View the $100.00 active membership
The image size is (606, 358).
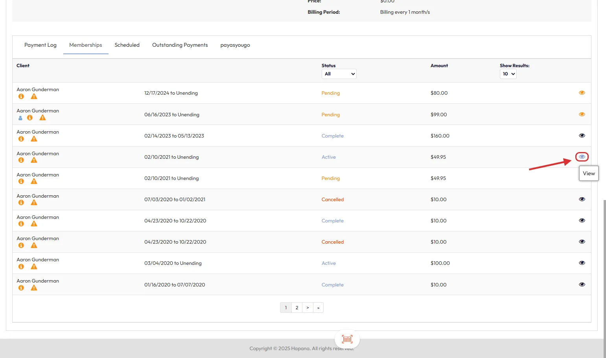coord(582,263)
